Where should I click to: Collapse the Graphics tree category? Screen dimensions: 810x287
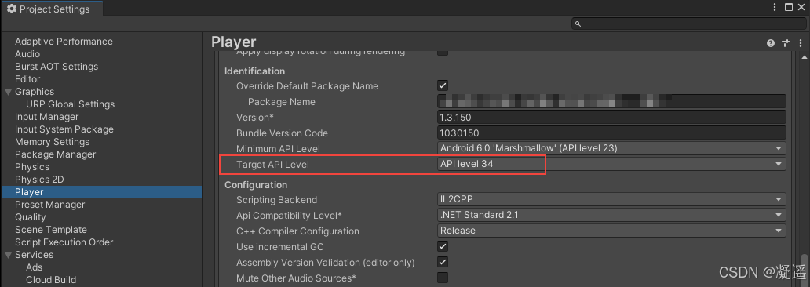click(8, 92)
